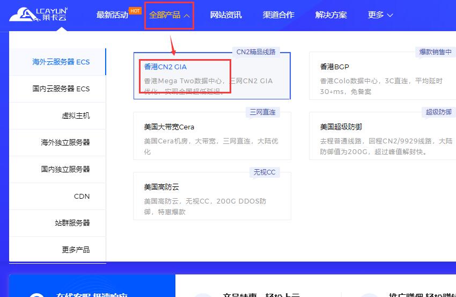Click 香港Colo数据中心 description text
This screenshot has width=456, height=297.
point(381,86)
